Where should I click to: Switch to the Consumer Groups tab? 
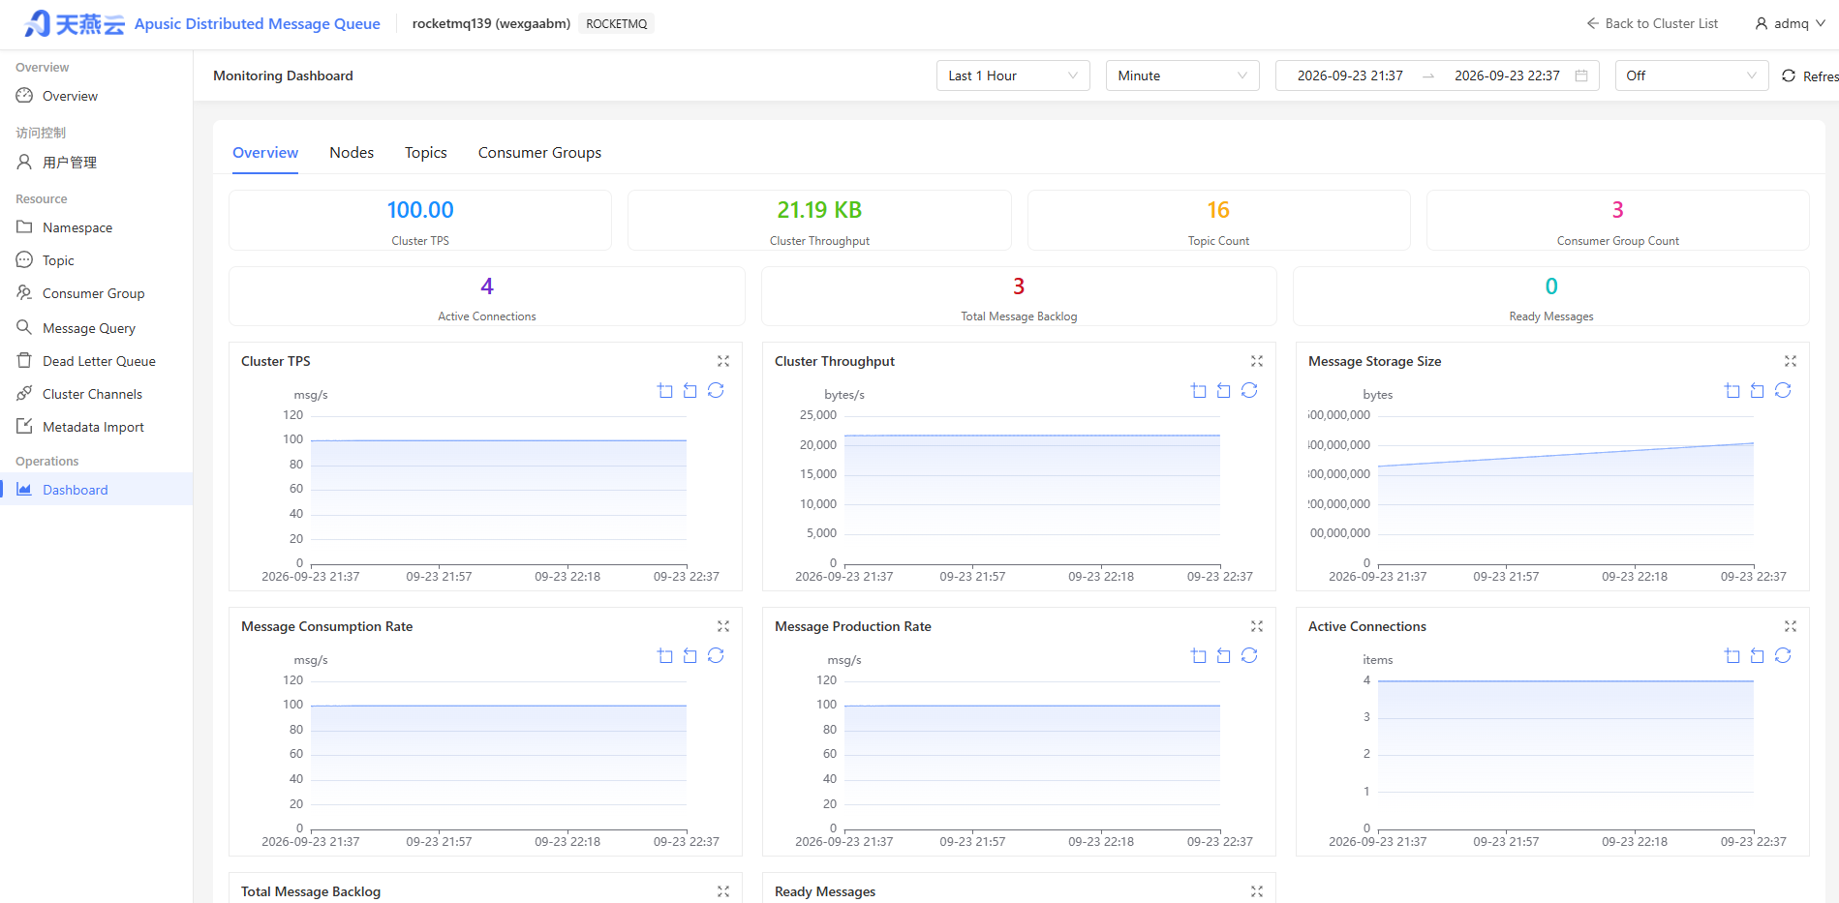tap(539, 153)
